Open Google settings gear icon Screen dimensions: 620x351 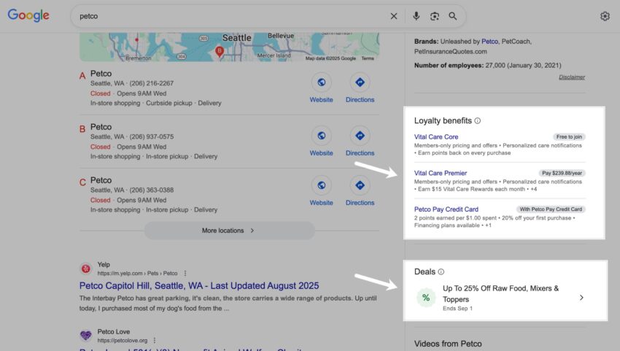point(605,16)
